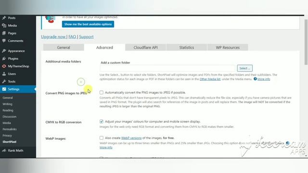Open Privacy settings submenu item
The height and width of the screenshot is (173, 308).
[x=7, y=136]
